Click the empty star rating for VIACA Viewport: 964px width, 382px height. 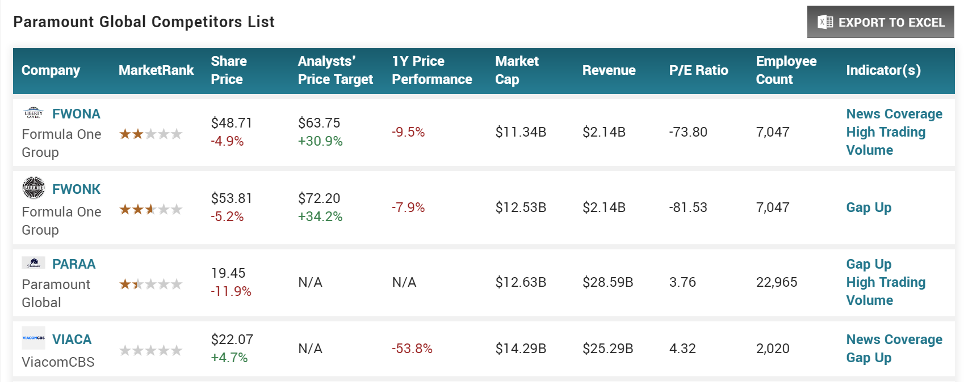tap(150, 351)
